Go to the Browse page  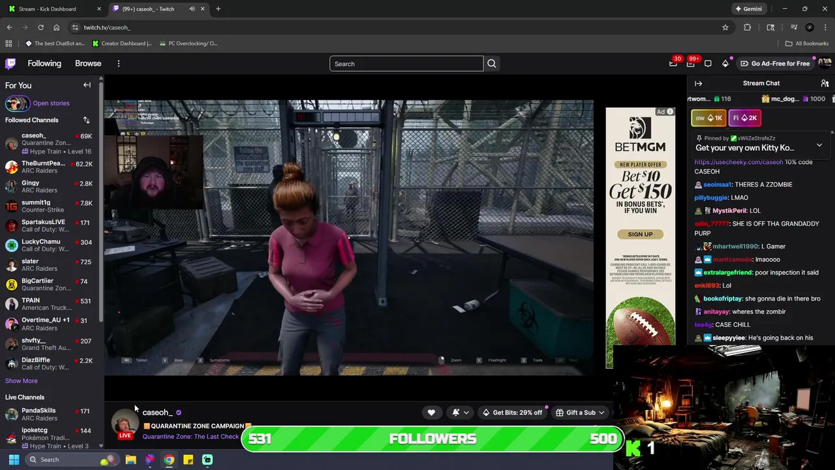(x=88, y=63)
